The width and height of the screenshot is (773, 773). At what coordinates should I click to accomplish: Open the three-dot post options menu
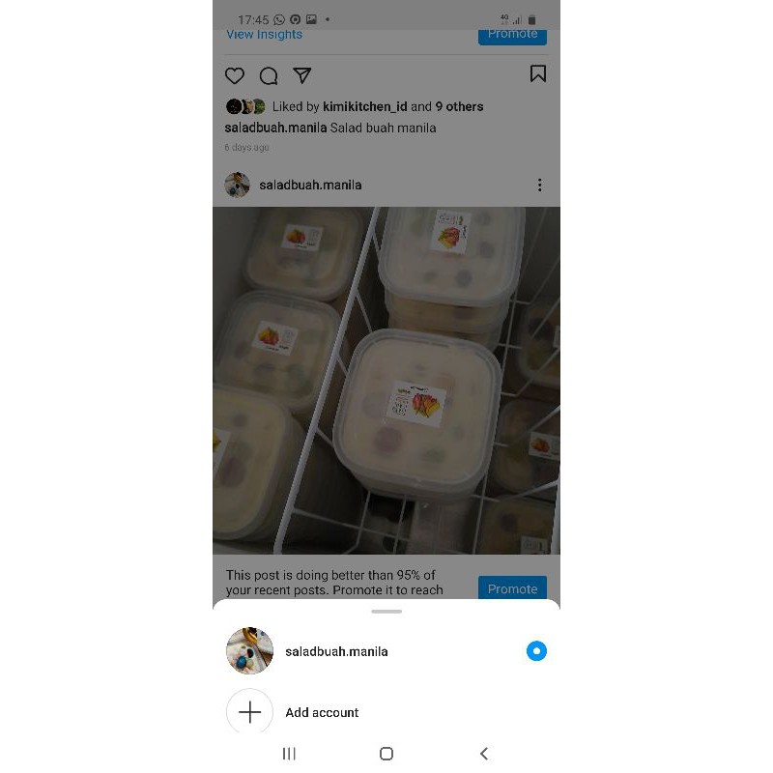click(539, 186)
